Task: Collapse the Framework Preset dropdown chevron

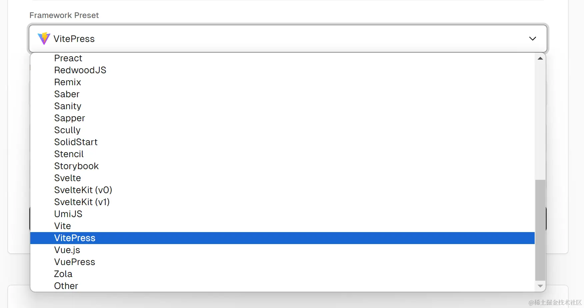Action: coord(533,39)
